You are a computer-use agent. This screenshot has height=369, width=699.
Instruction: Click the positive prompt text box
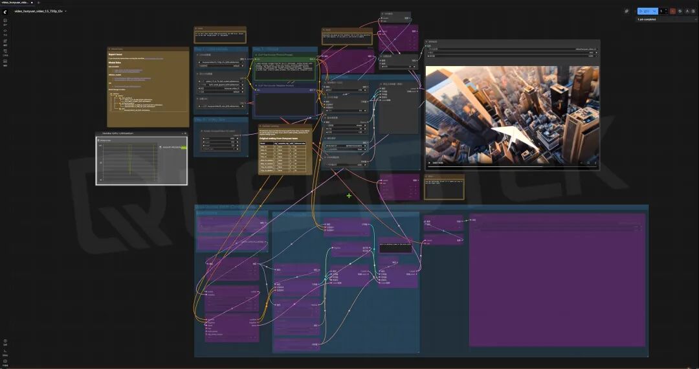(x=284, y=71)
